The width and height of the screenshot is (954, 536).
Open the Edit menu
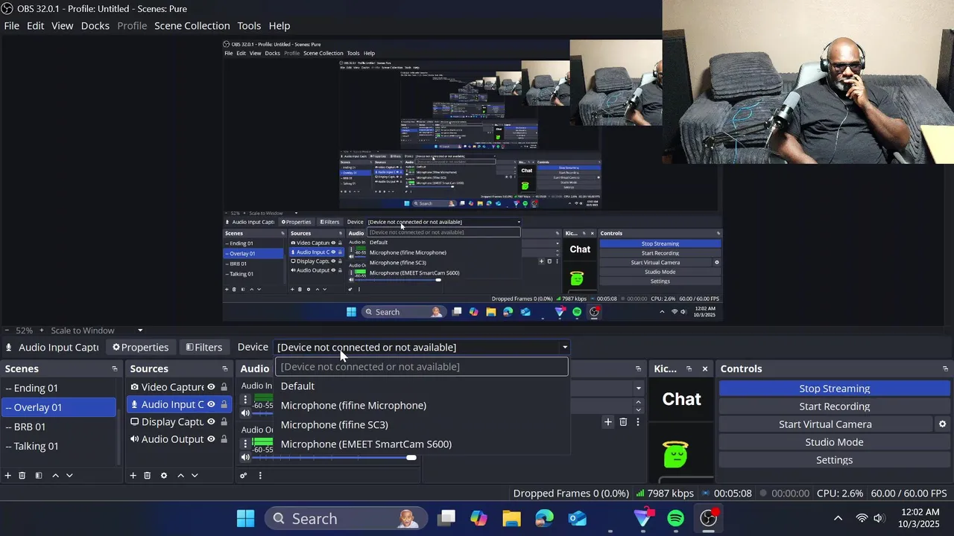pyautogui.click(x=36, y=25)
